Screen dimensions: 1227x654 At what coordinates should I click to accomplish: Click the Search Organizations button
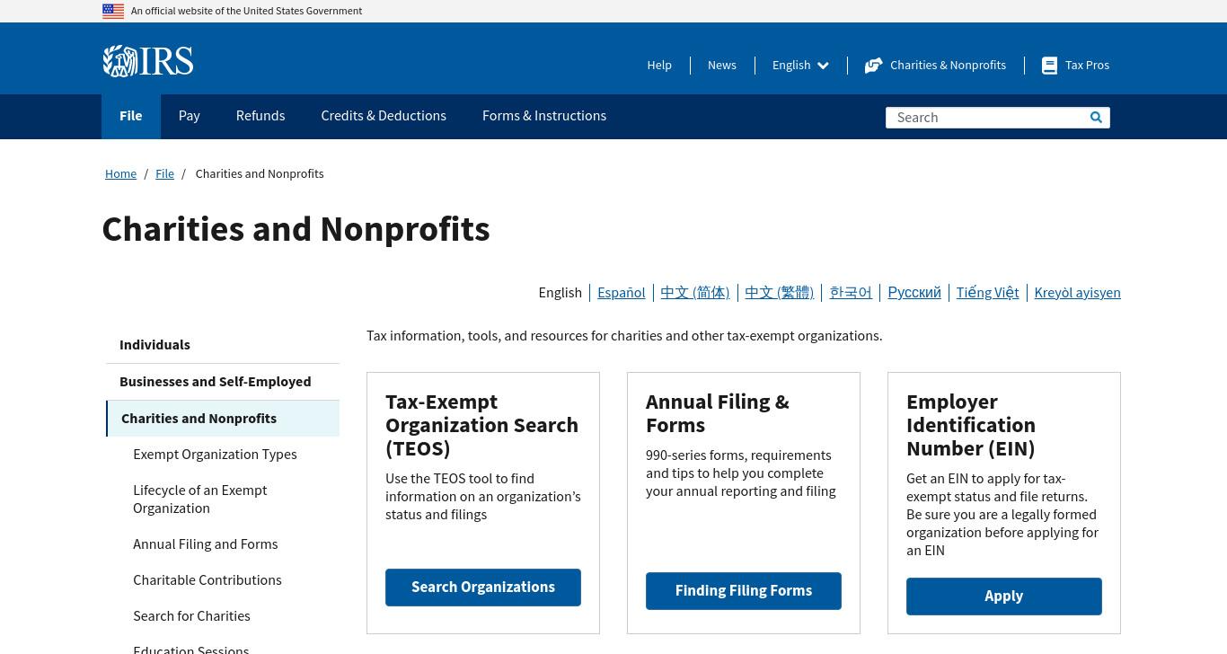483,588
